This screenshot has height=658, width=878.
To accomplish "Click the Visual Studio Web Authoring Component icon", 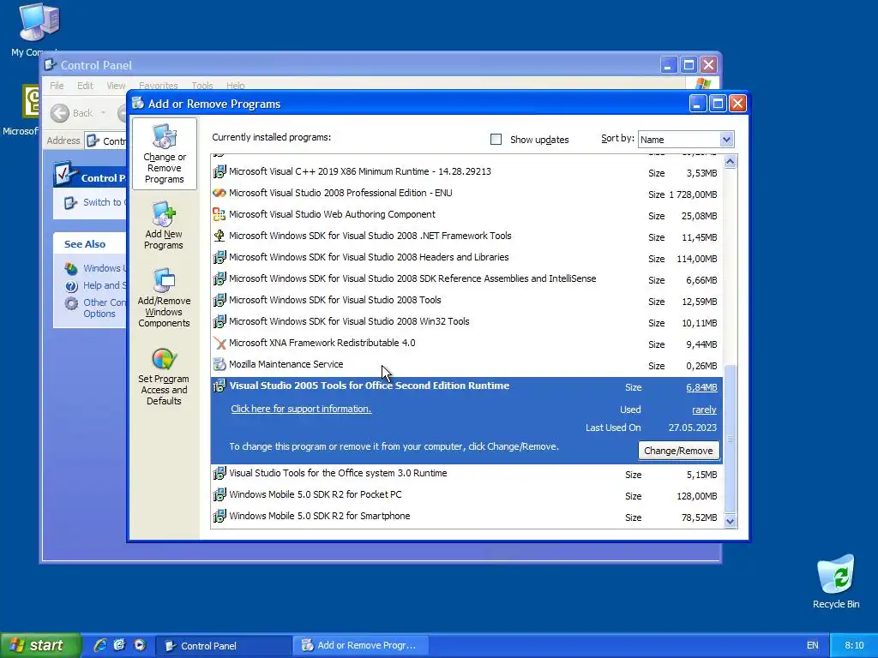I will click(x=219, y=214).
